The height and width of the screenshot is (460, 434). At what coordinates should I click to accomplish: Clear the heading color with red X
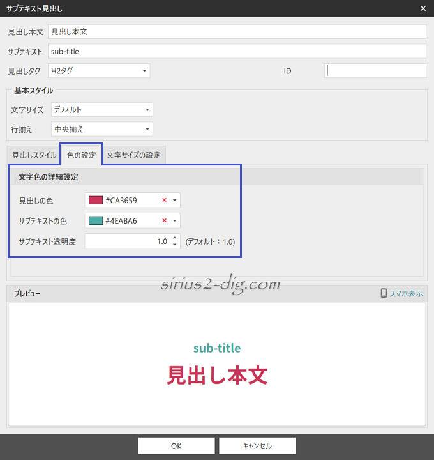click(164, 201)
